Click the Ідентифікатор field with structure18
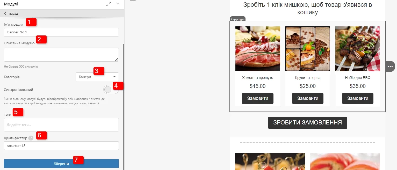 click(61, 146)
